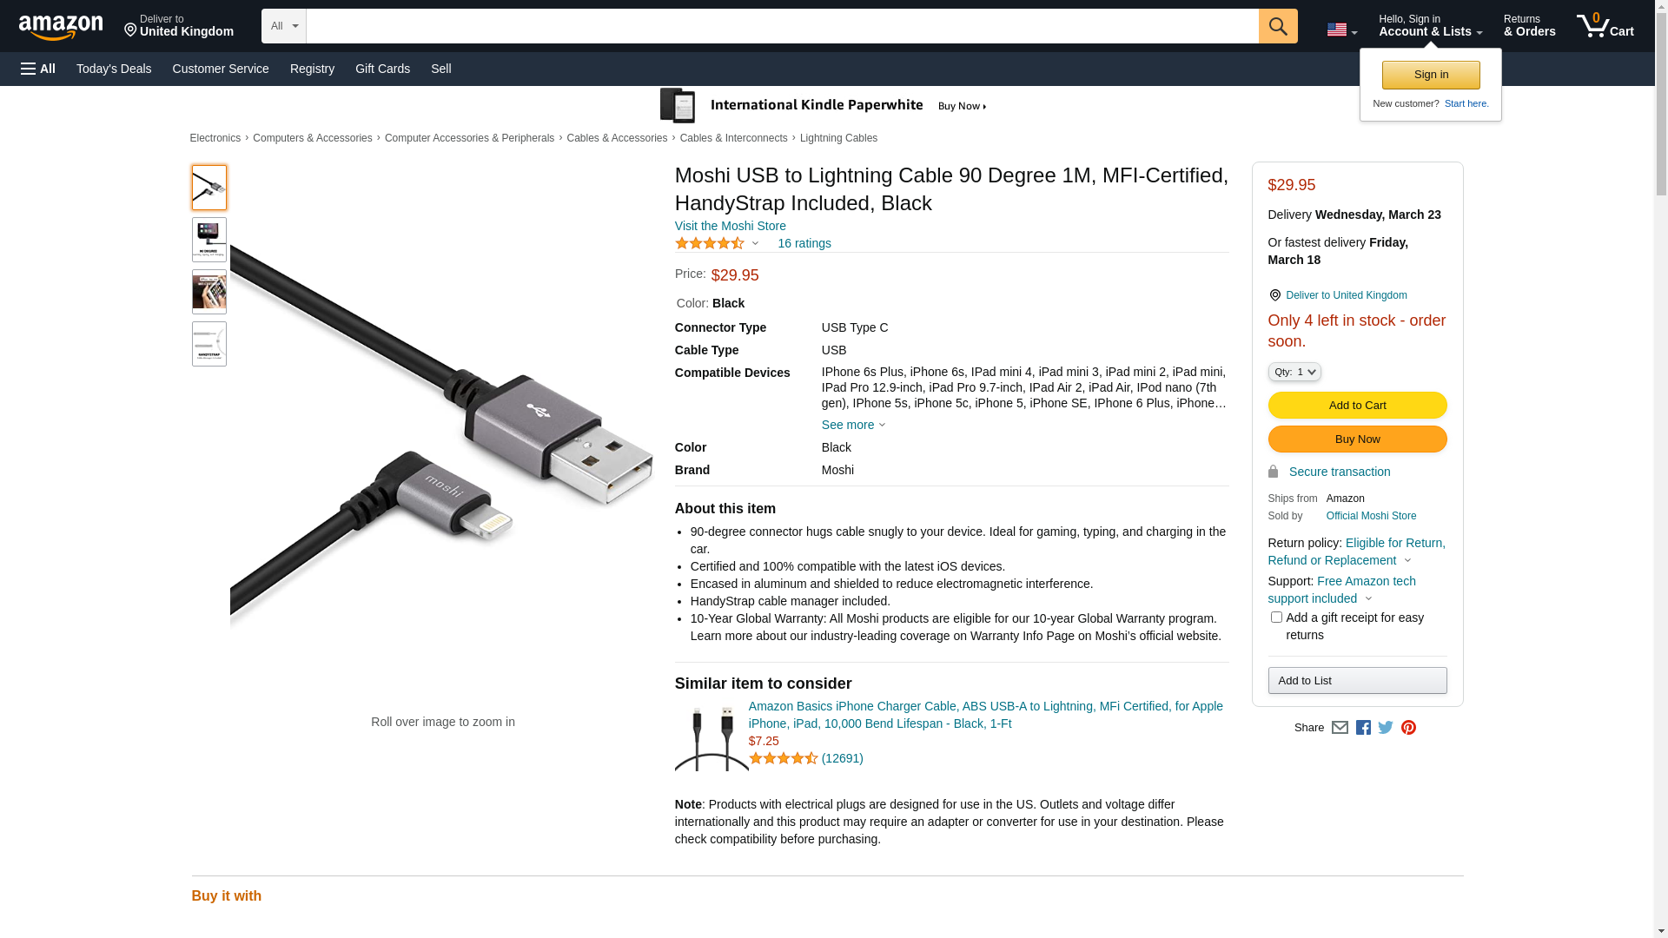Click the Amazon logo
1668x938 pixels.
pyautogui.click(x=61, y=27)
